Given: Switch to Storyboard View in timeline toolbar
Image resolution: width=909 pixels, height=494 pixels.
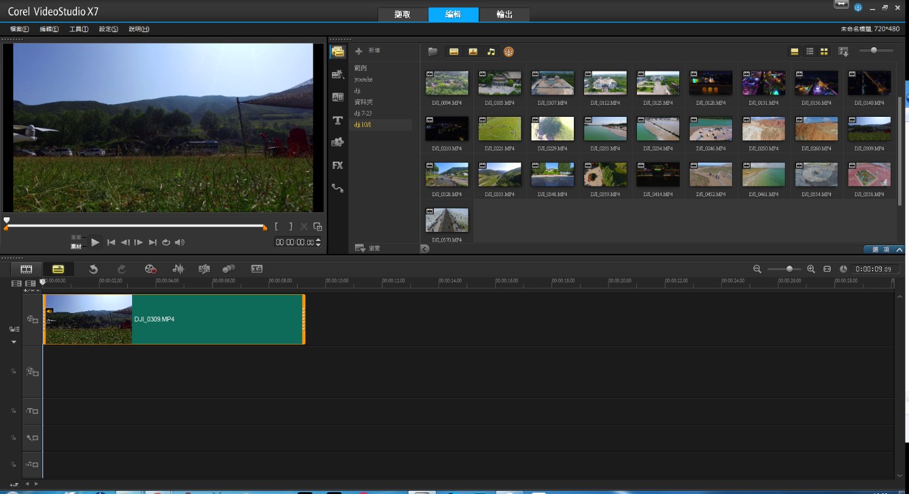Looking at the screenshot, I should click(26, 269).
